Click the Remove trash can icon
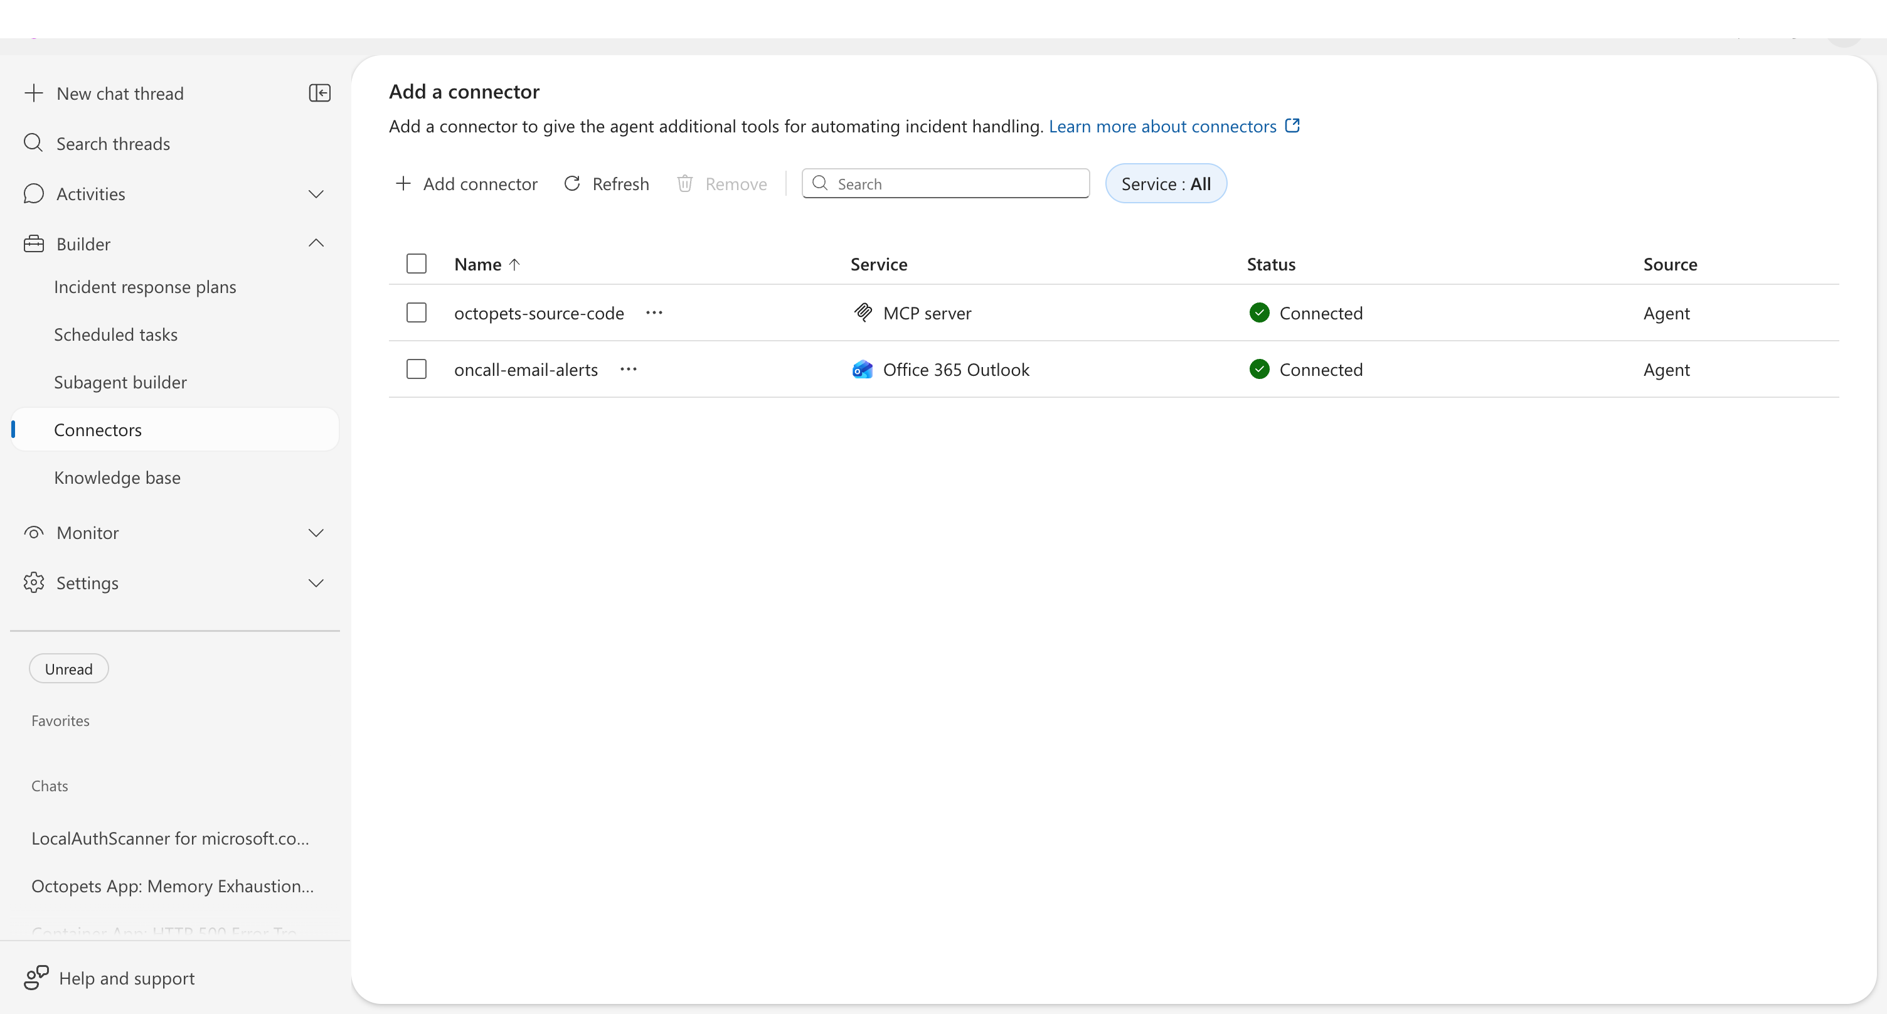Screen dimensions: 1887x1014 point(685,183)
